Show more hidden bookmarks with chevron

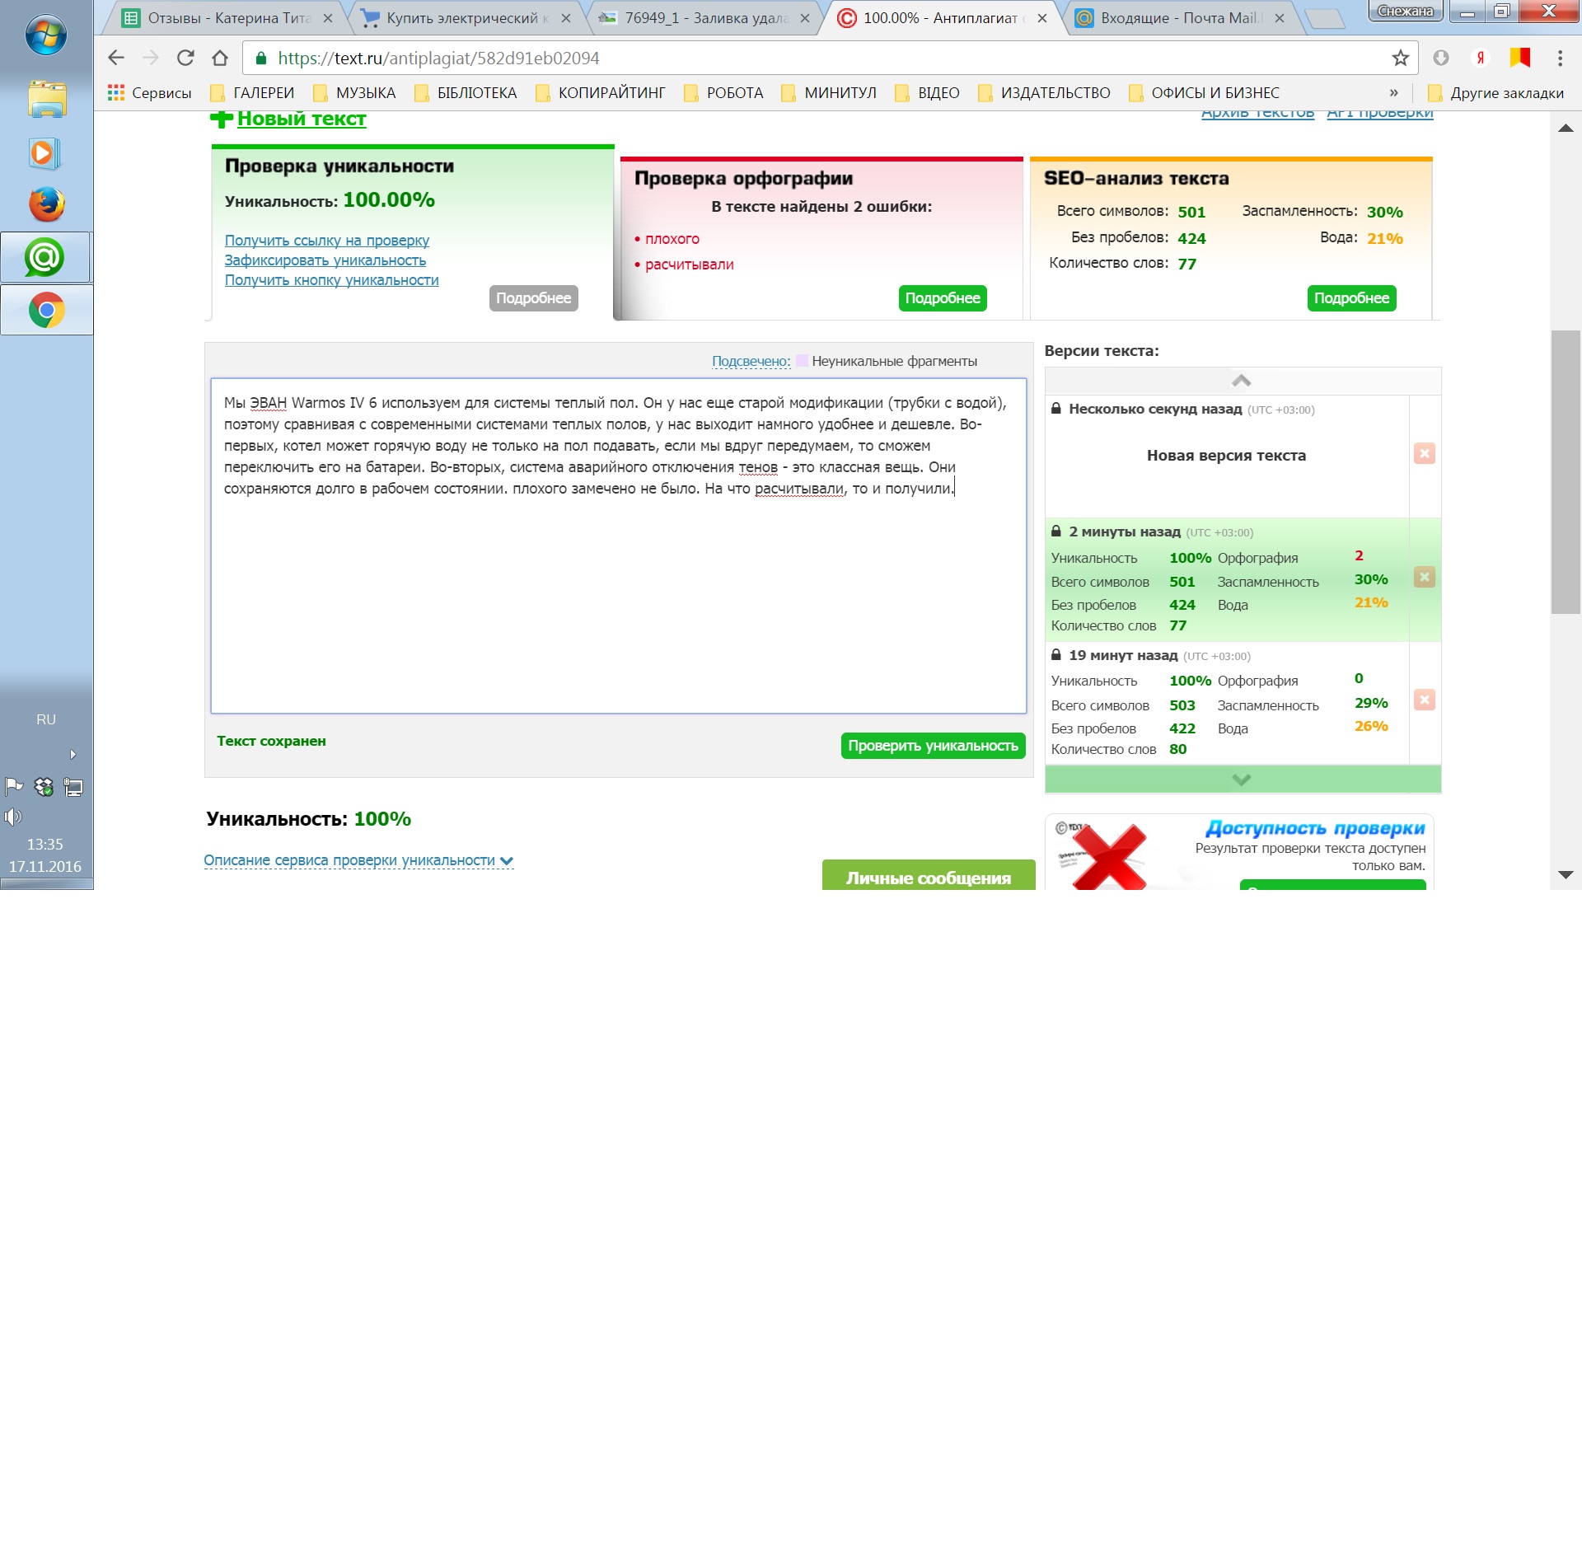tap(1393, 93)
